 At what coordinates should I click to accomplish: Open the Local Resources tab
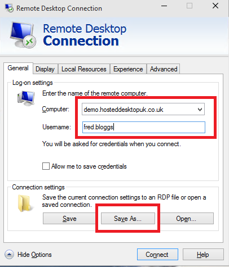pos(84,69)
